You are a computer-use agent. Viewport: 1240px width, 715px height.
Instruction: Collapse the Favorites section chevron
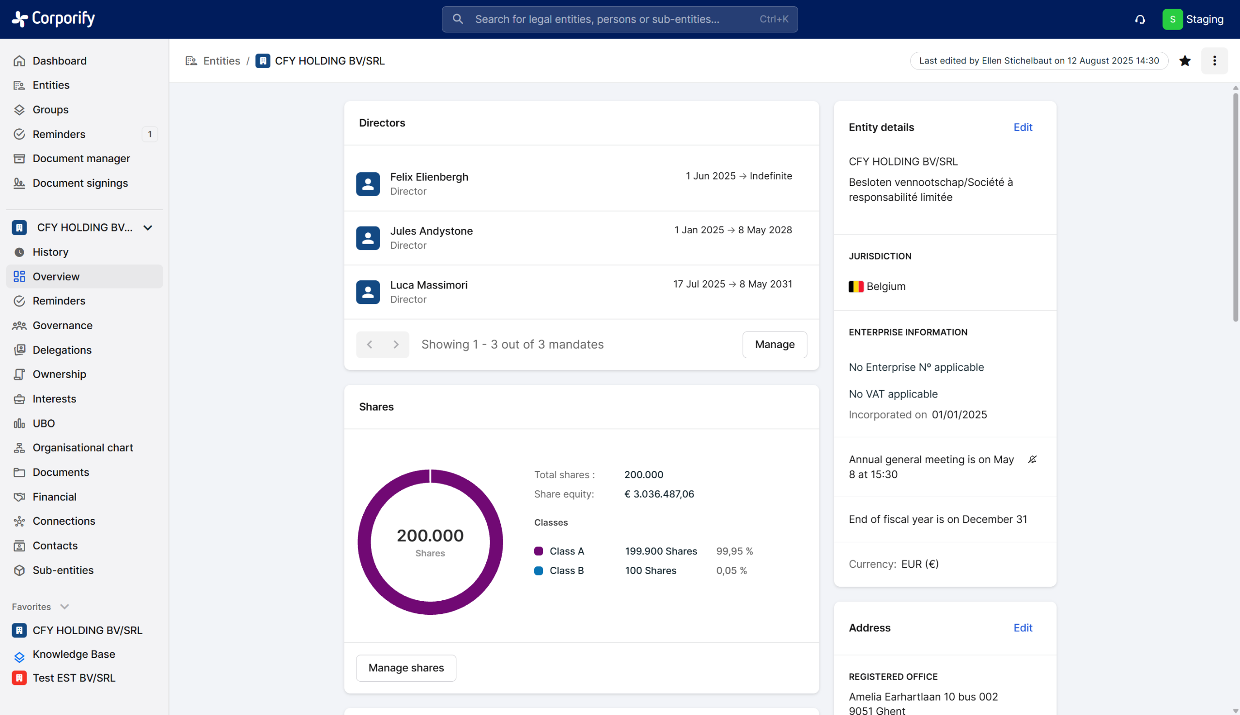64,607
